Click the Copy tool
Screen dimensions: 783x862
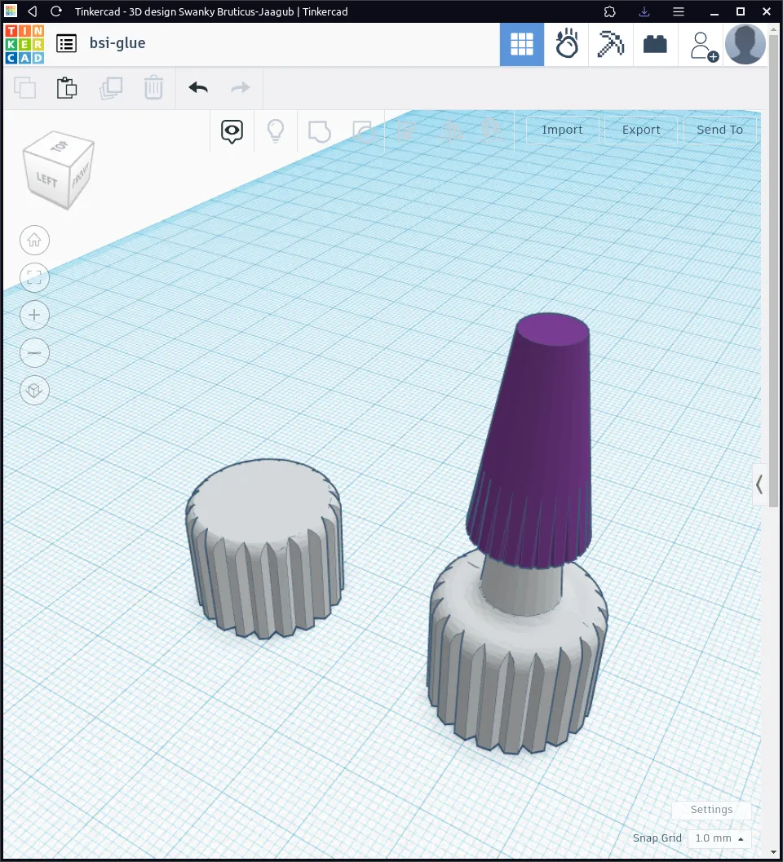(24, 88)
